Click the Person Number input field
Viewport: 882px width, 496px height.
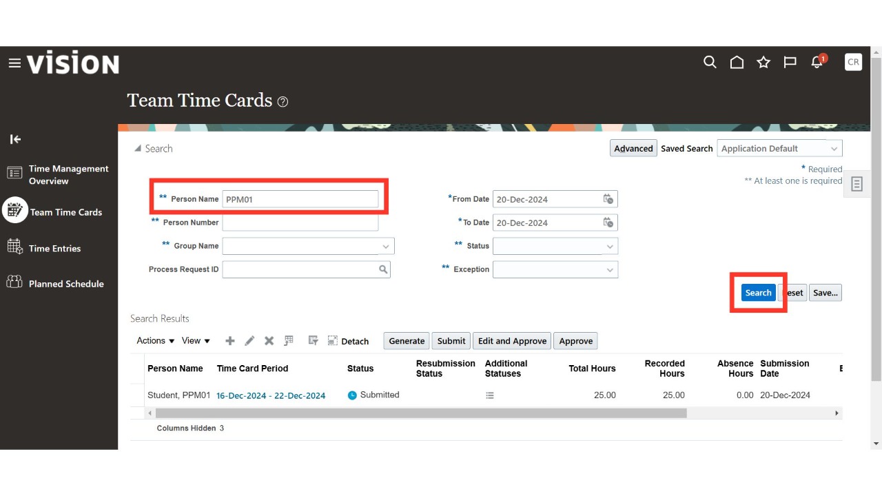(300, 223)
